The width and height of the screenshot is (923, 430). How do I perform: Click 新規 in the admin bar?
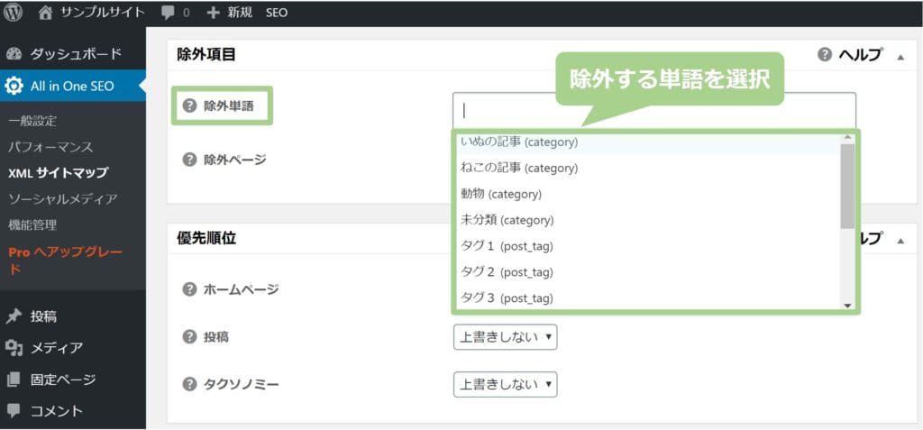[x=240, y=13]
